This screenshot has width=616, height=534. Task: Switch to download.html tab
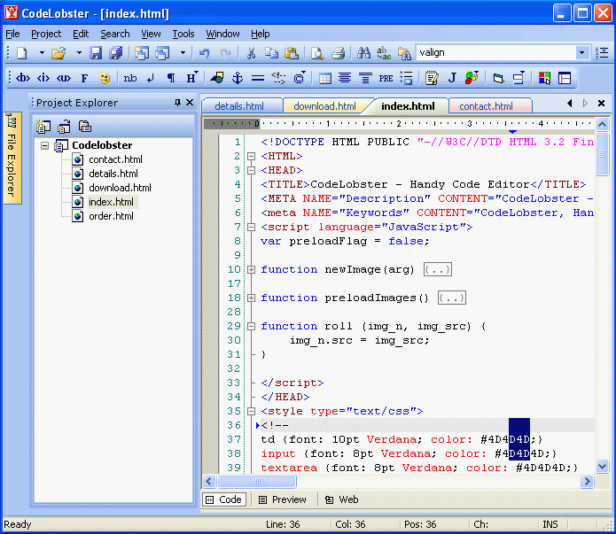click(x=324, y=106)
